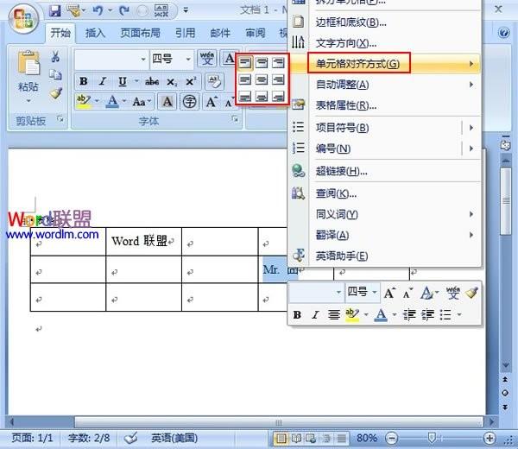Image resolution: width=518 pixels, height=449 pixels.
Task: Open the ribbon font size dropdown
Action: click(x=188, y=59)
